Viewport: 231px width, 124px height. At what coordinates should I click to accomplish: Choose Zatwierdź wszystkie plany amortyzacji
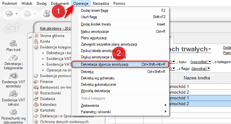coord(120,44)
